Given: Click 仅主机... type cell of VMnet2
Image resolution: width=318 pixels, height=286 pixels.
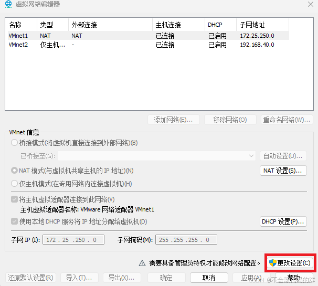Looking at the screenshot, I should click(x=52, y=45).
